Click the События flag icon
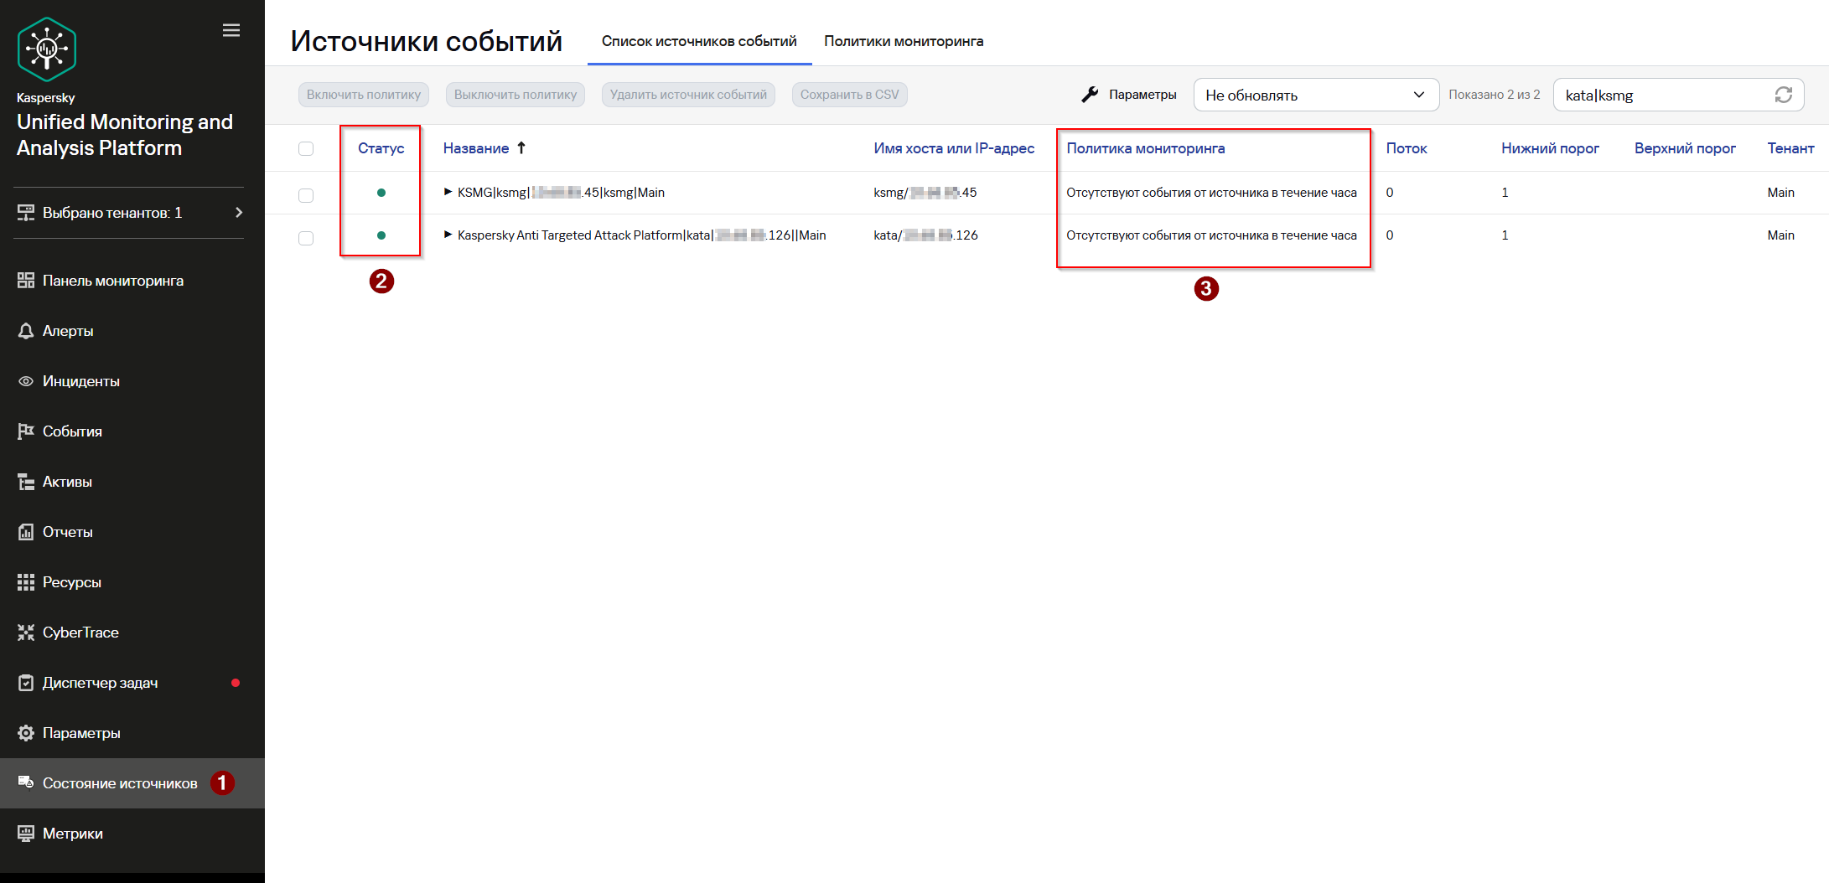This screenshot has width=1829, height=883. [26, 431]
